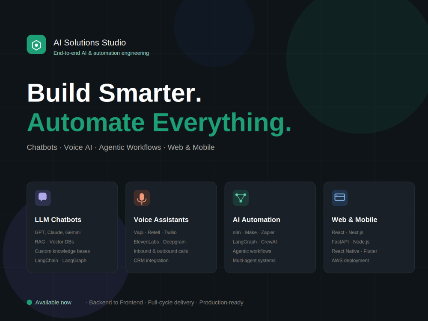428x321 pixels.
Task: Click the React · Next.js line
Action: click(x=348, y=232)
